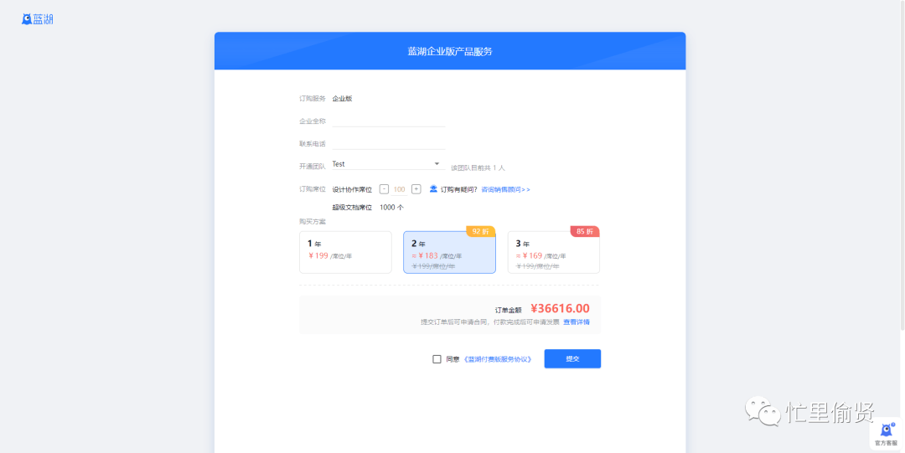The height and width of the screenshot is (453, 905).
Task: Click the 企业全称 input field
Action: pos(388,121)
